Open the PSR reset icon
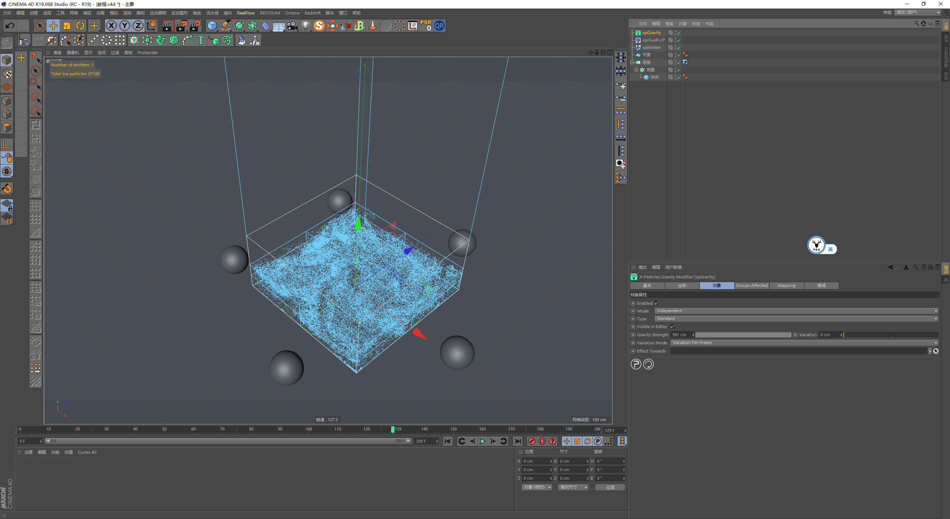The width and height of the screenshot is (950, 519). pos(426,26)
